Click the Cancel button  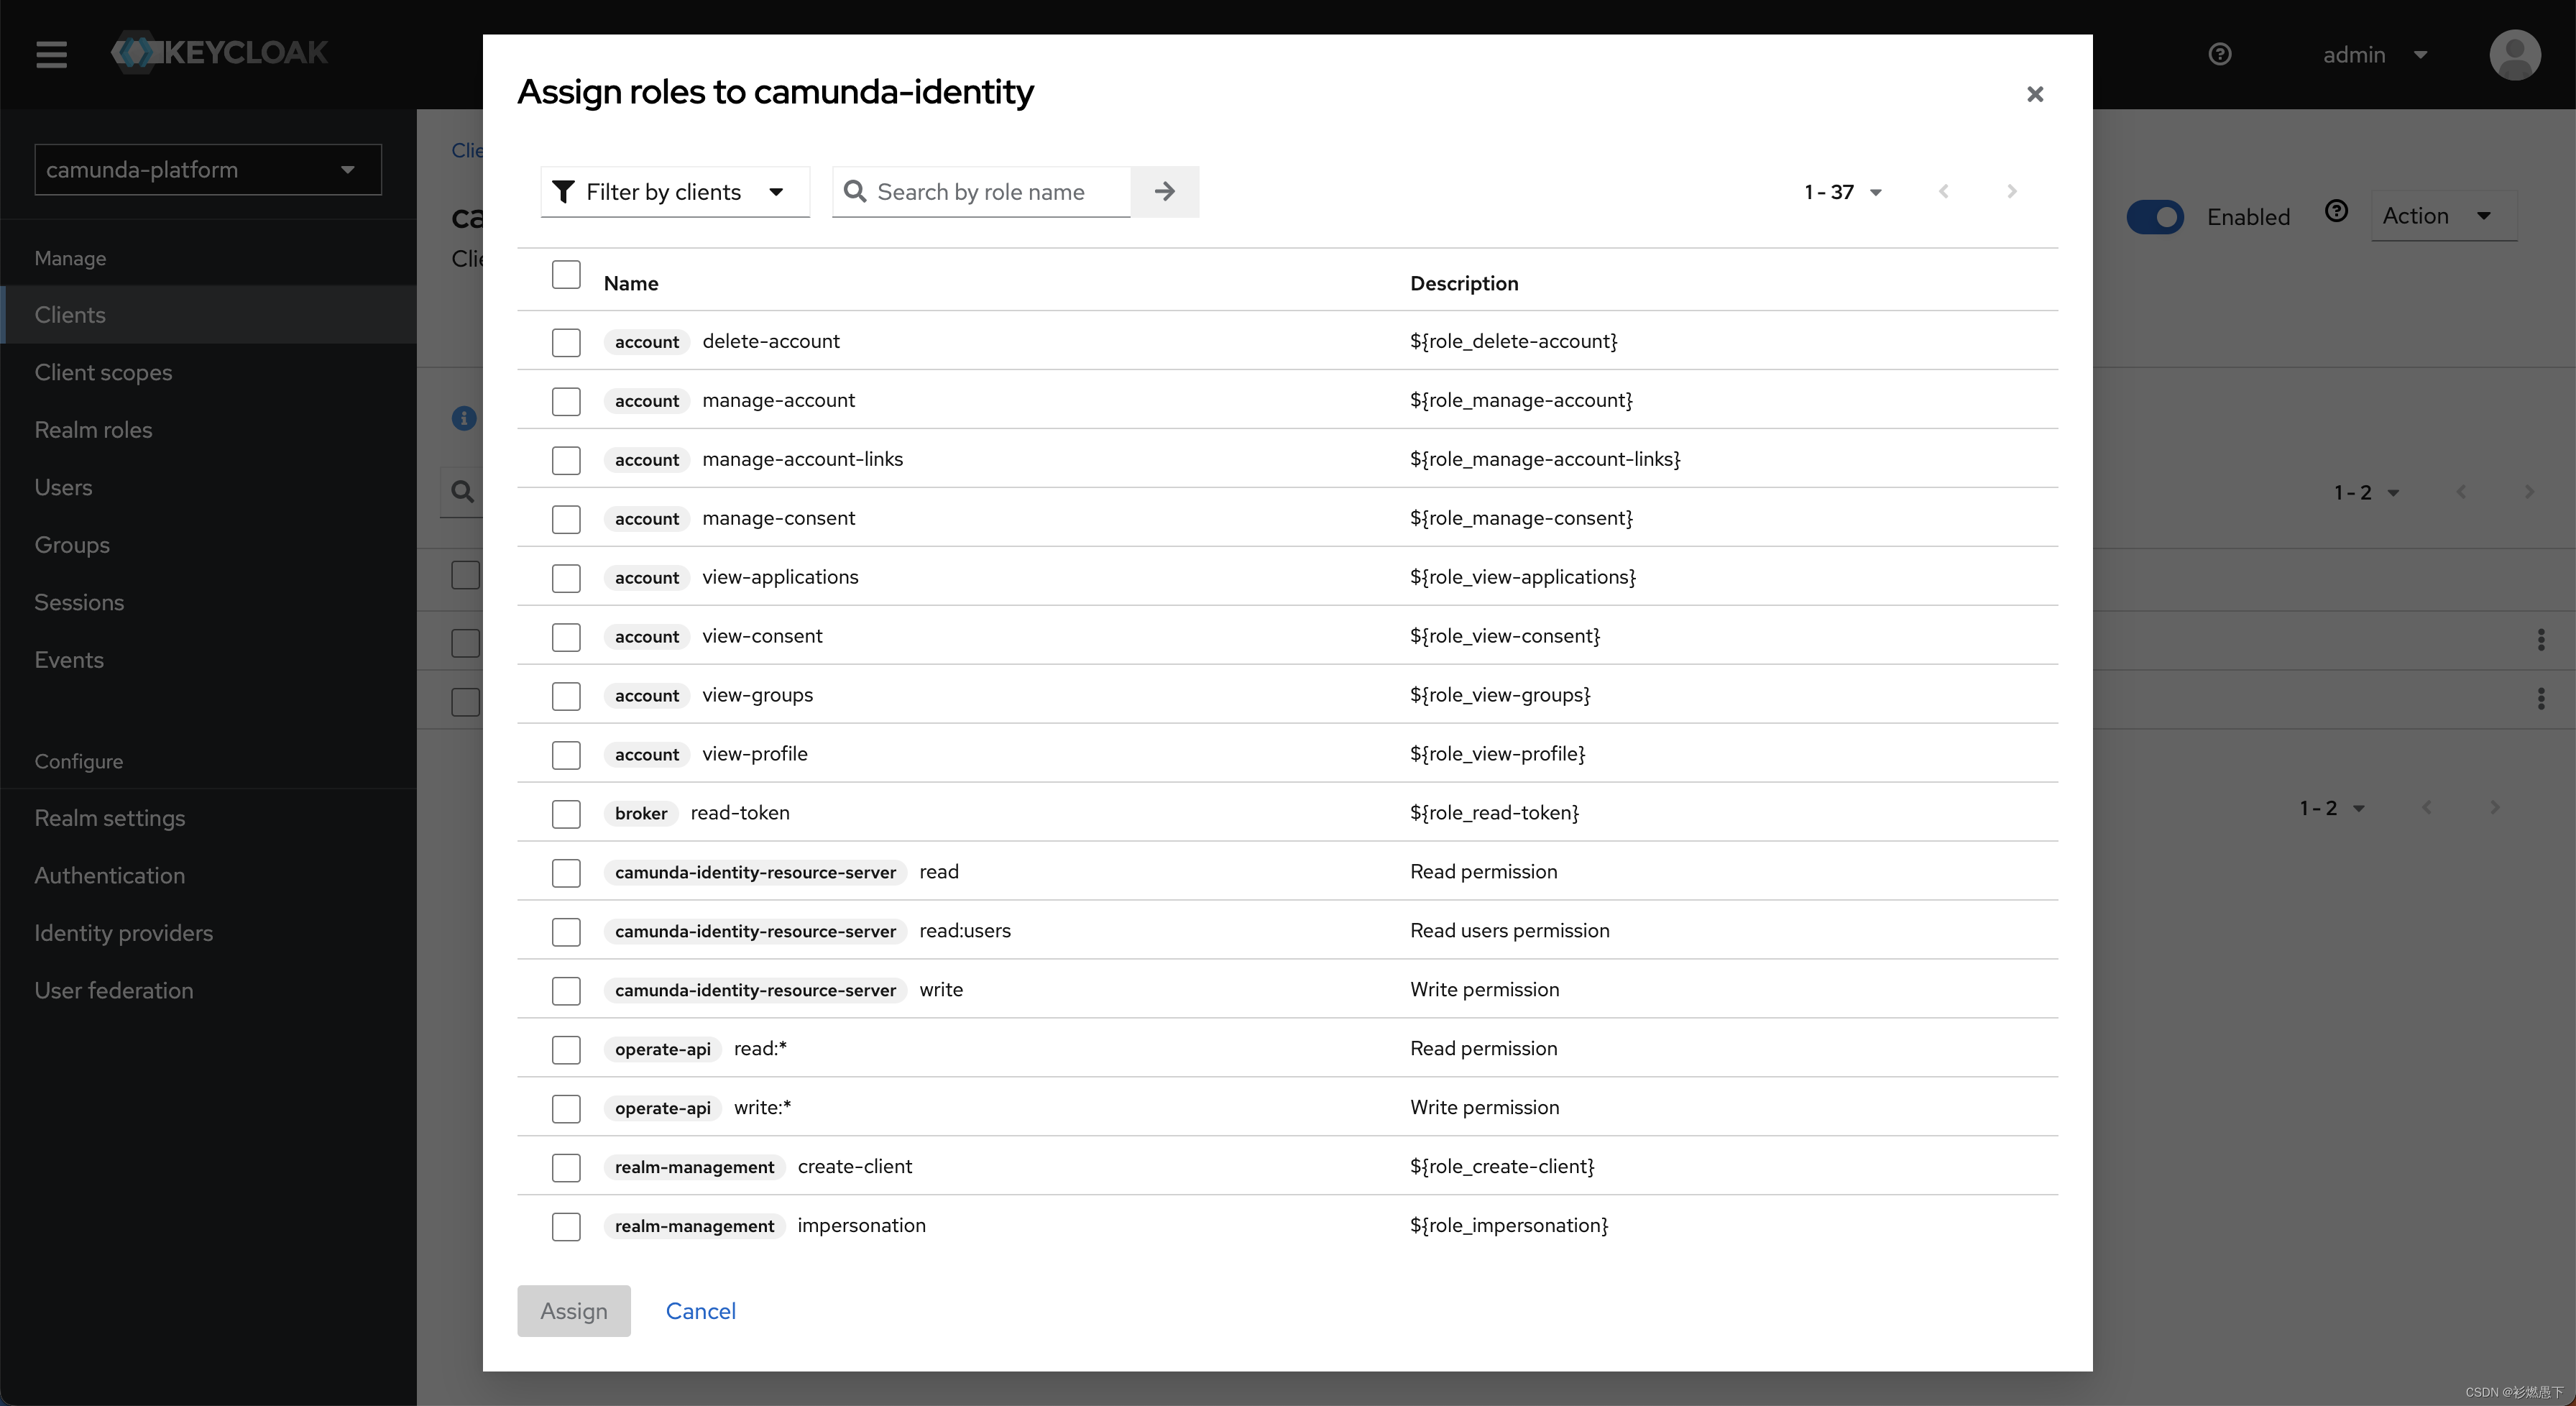coord(699,1309)
